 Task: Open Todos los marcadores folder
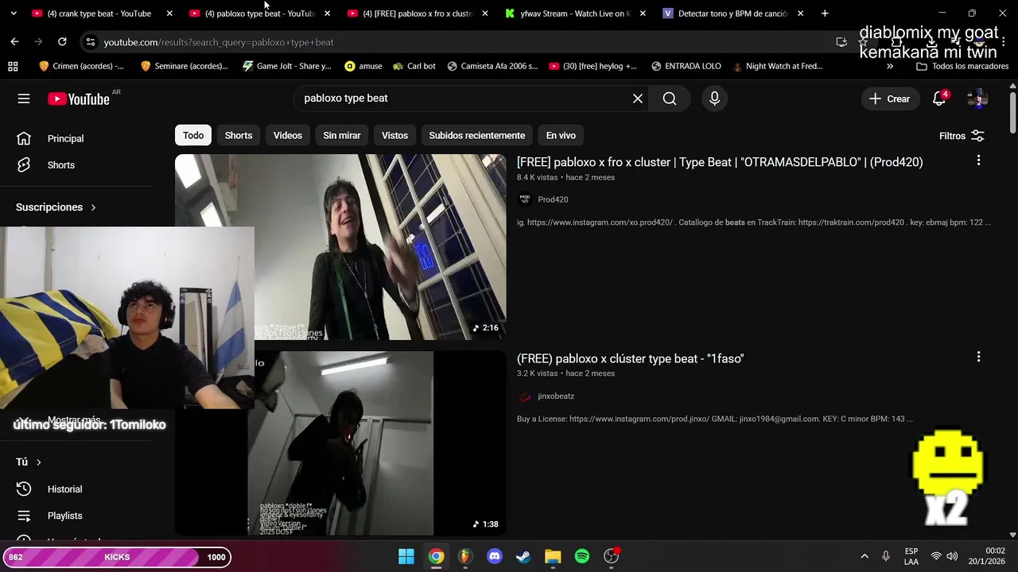coord(962,66)
